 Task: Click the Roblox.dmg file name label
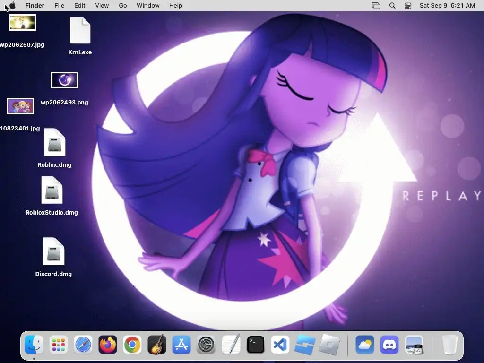55,165
